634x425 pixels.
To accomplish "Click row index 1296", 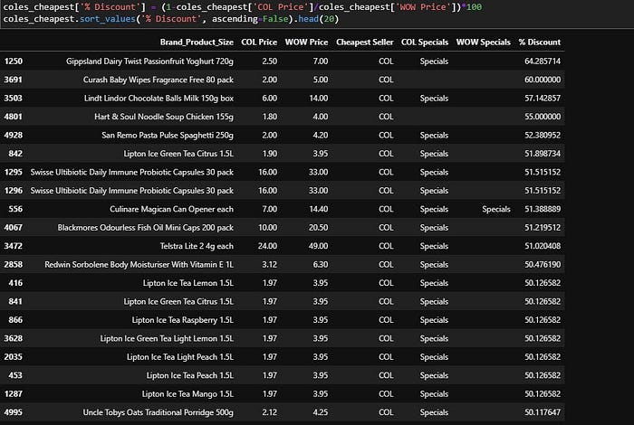I will 14,191.
